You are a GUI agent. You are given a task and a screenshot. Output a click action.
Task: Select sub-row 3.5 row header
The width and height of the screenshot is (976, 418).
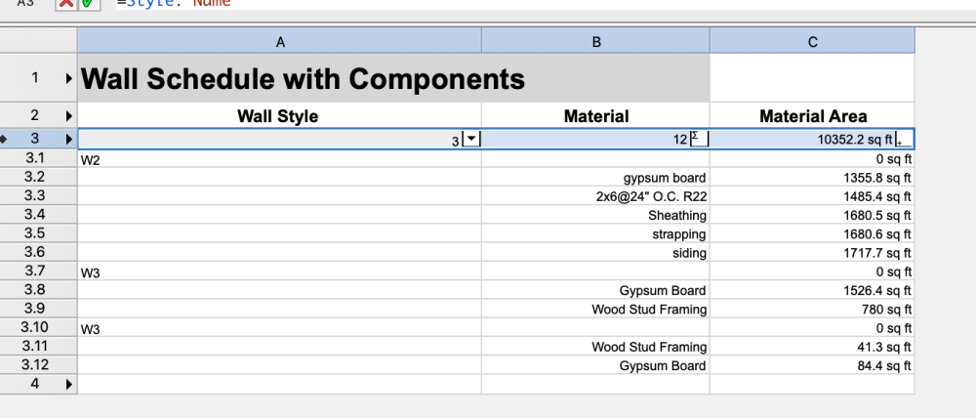[34, 233]
